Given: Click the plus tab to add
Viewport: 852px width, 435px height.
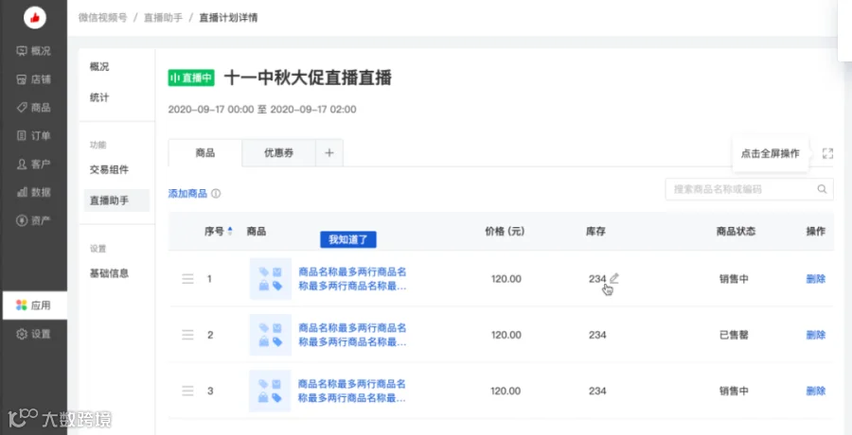Looking at the screenshot, I should pos(329,153).
